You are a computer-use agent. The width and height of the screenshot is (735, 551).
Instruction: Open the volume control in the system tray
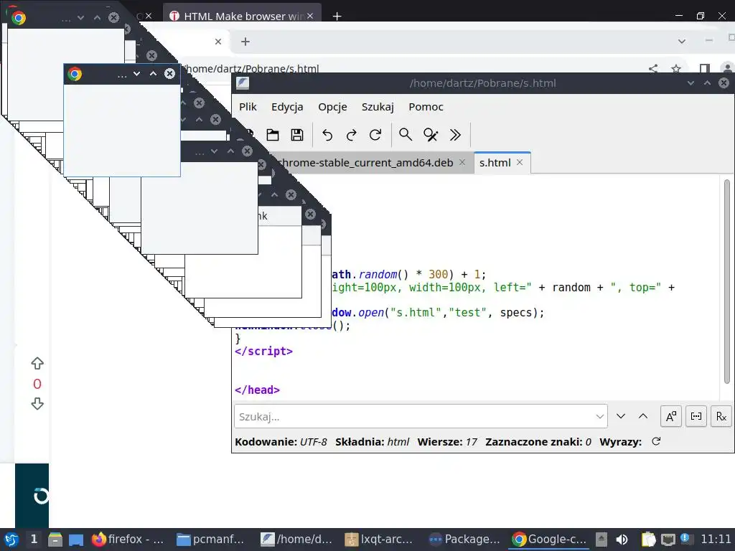622,540
